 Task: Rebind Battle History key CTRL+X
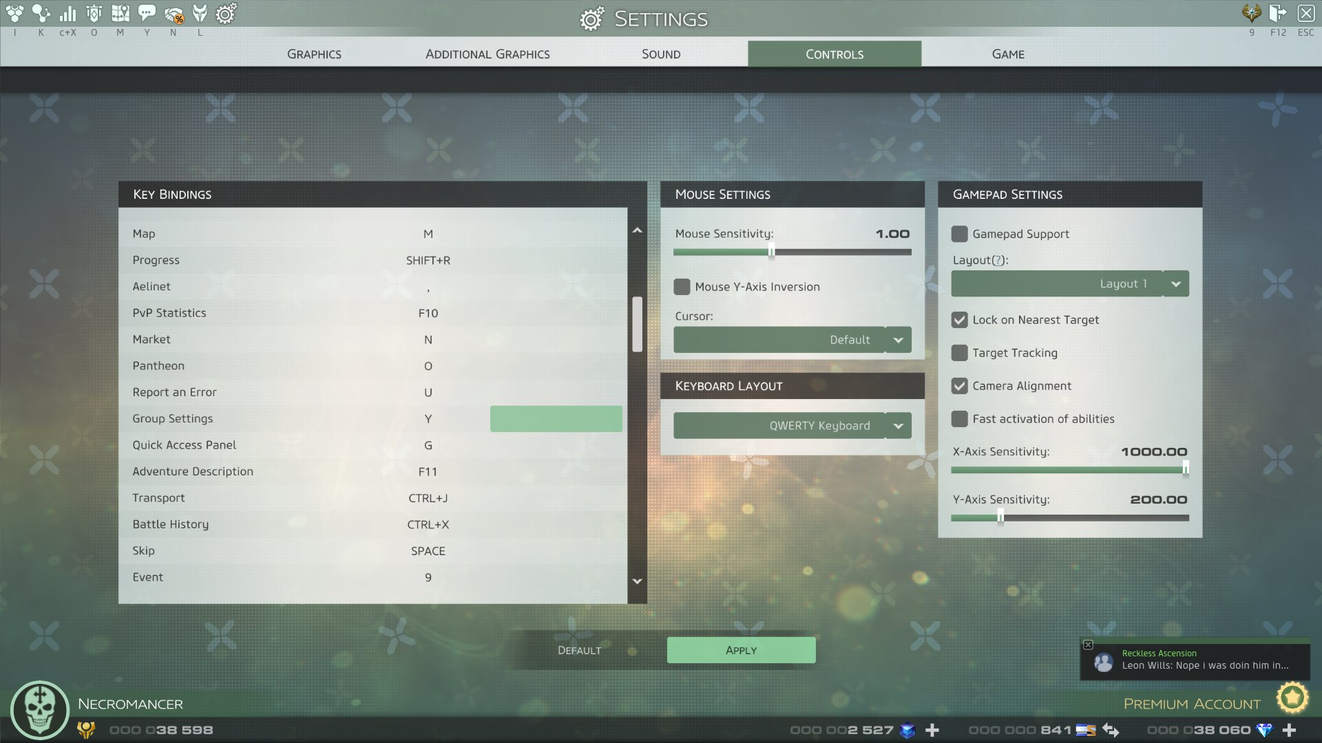point(428,525)
